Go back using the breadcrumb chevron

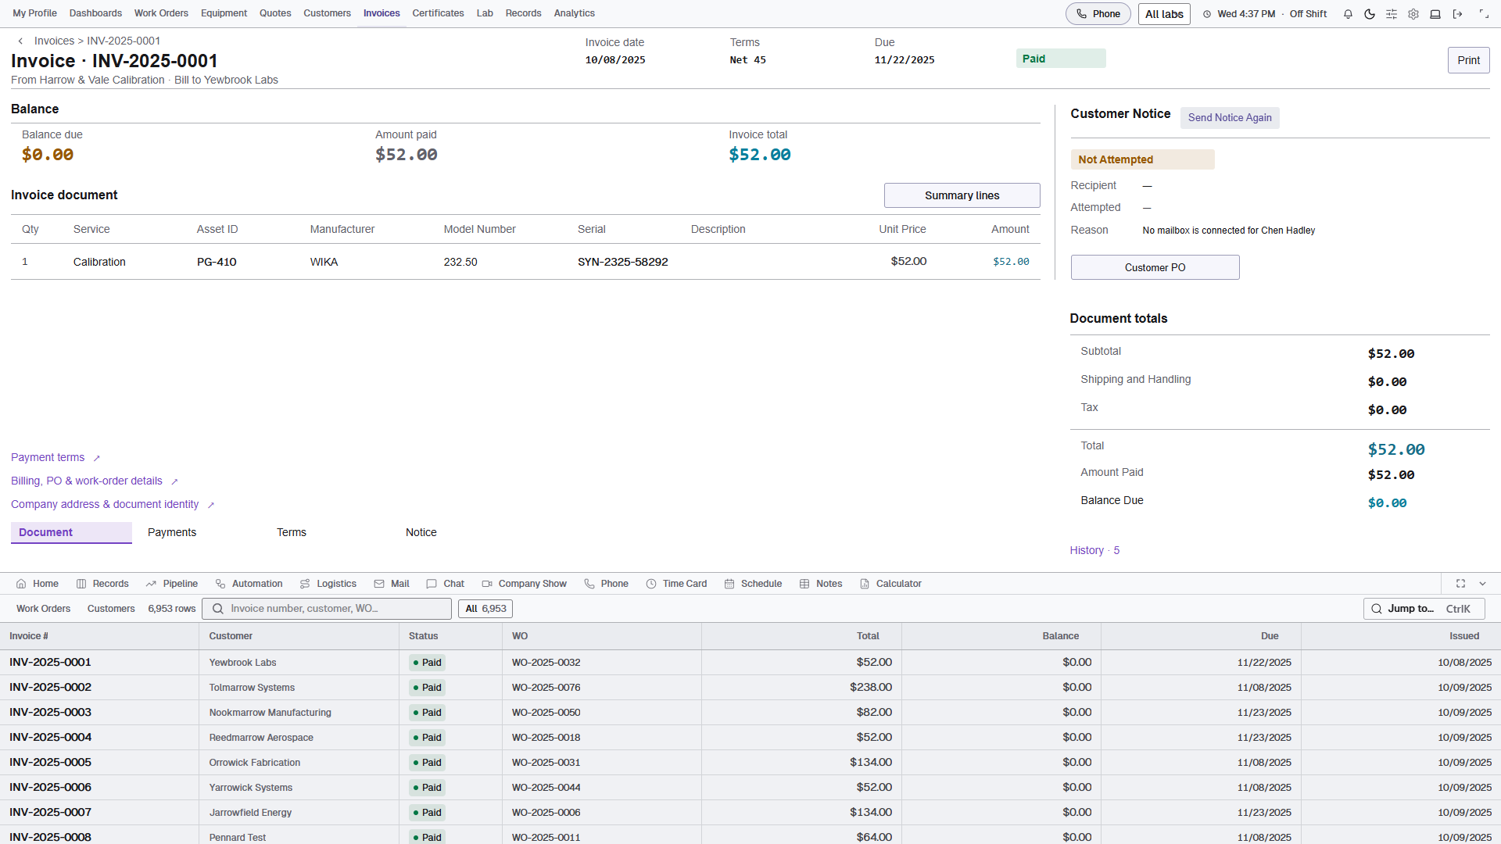pyautogui.click(x=20, y=41)
